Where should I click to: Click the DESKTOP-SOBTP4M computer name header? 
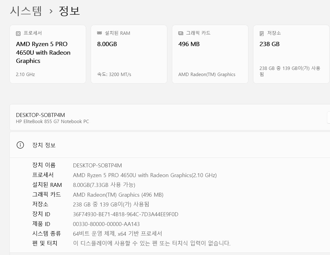coord(40,115)
